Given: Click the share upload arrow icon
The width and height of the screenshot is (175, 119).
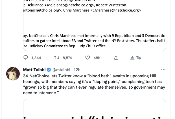Looking at the screenshot, I should pyautogui.click(x=116, y=58).
